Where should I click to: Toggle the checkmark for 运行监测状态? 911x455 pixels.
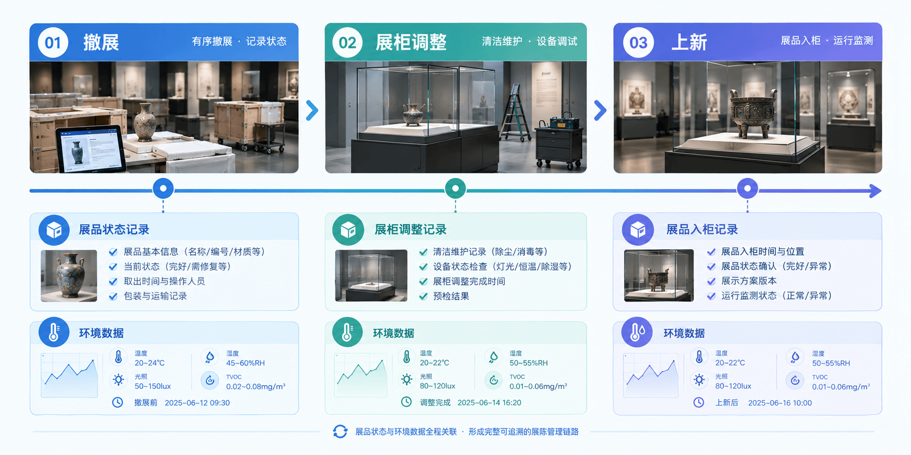pos(711,296)
